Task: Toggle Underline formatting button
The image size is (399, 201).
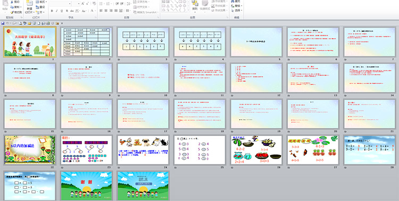Action: [62, 11]
